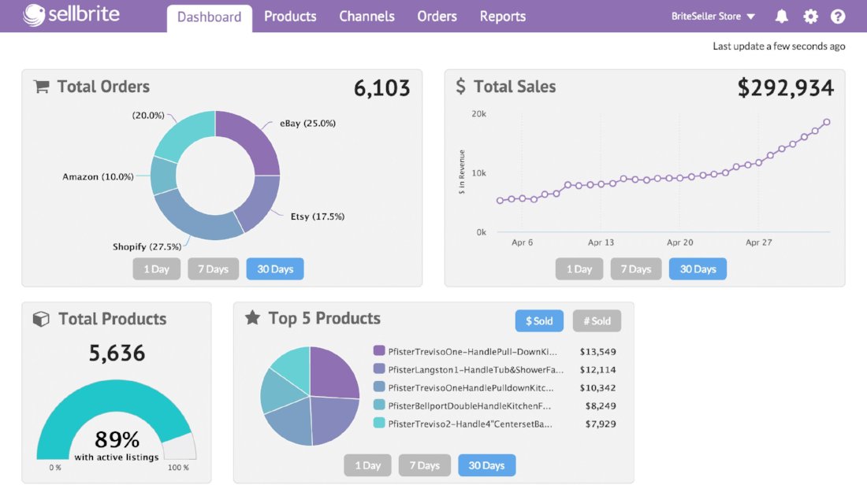The width and height of the screenshot is (867, 496).
Task: Select 1 Day in Total Sales
Action: coord(579,269)
